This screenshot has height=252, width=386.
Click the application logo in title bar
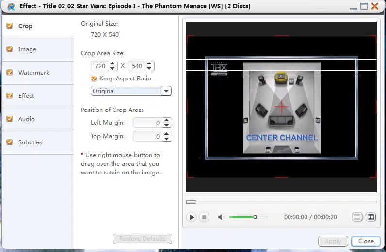click(11, 6)
